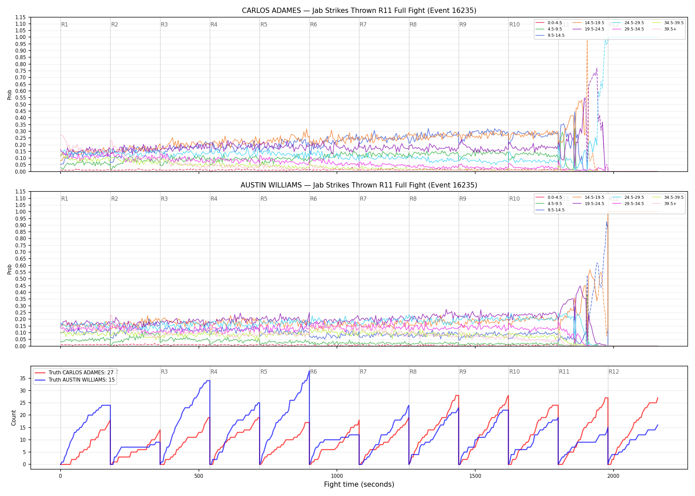Click the CARLOS ADAMES chart title
The image size is (695, 496).
pyautogui.click(x=359, y=11)
